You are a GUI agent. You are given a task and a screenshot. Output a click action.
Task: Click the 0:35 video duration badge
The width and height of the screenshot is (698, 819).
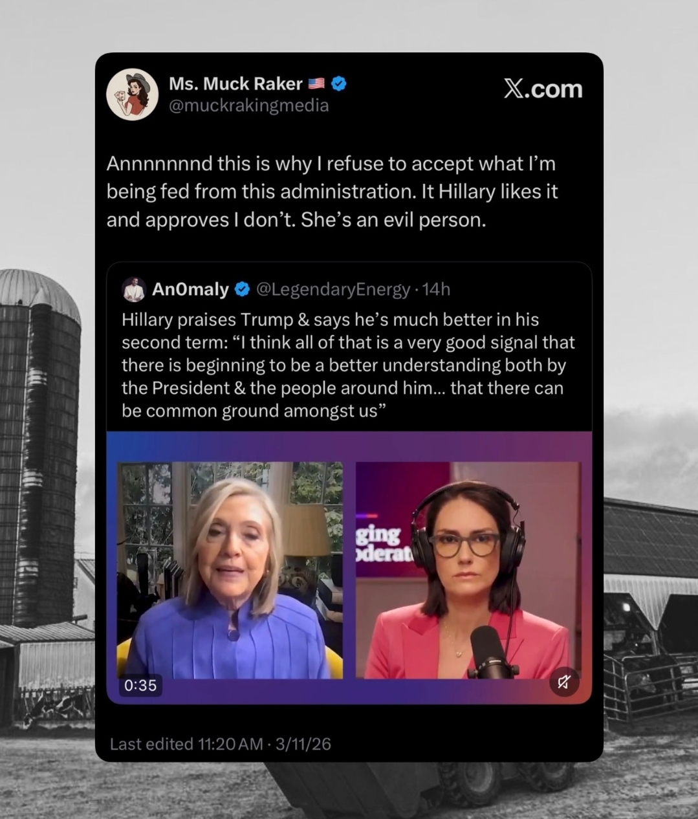(140, 685)
